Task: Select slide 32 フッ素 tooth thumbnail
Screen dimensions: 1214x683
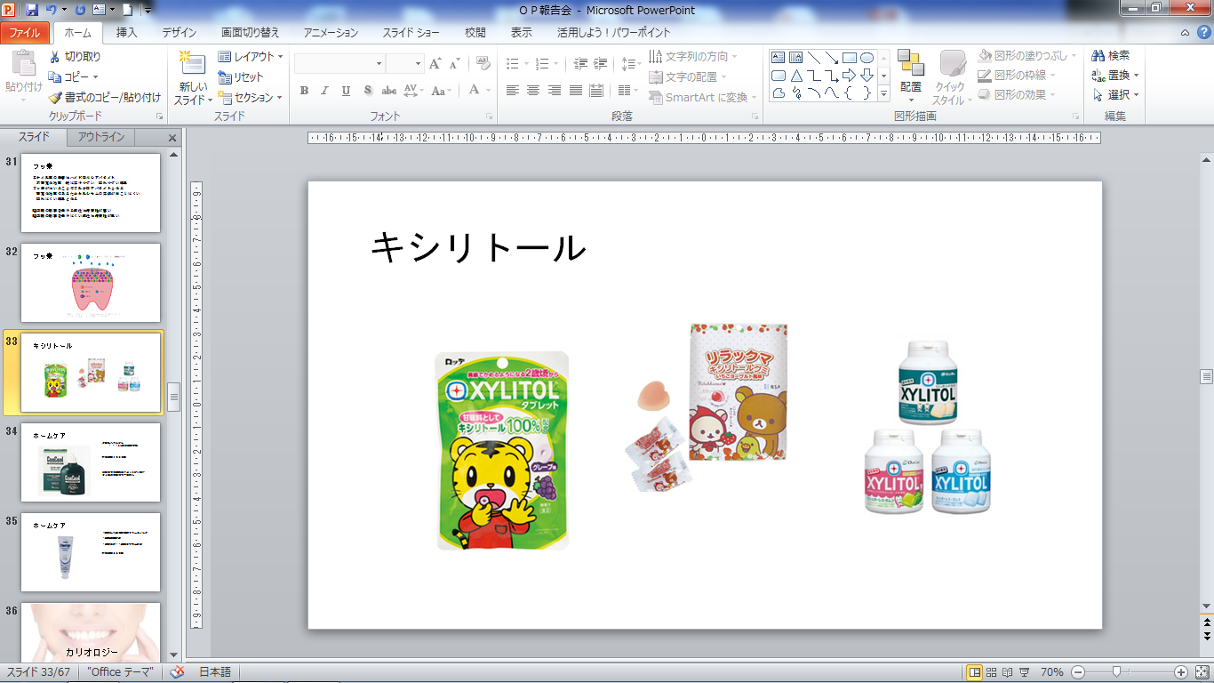Action: point(91,283)
